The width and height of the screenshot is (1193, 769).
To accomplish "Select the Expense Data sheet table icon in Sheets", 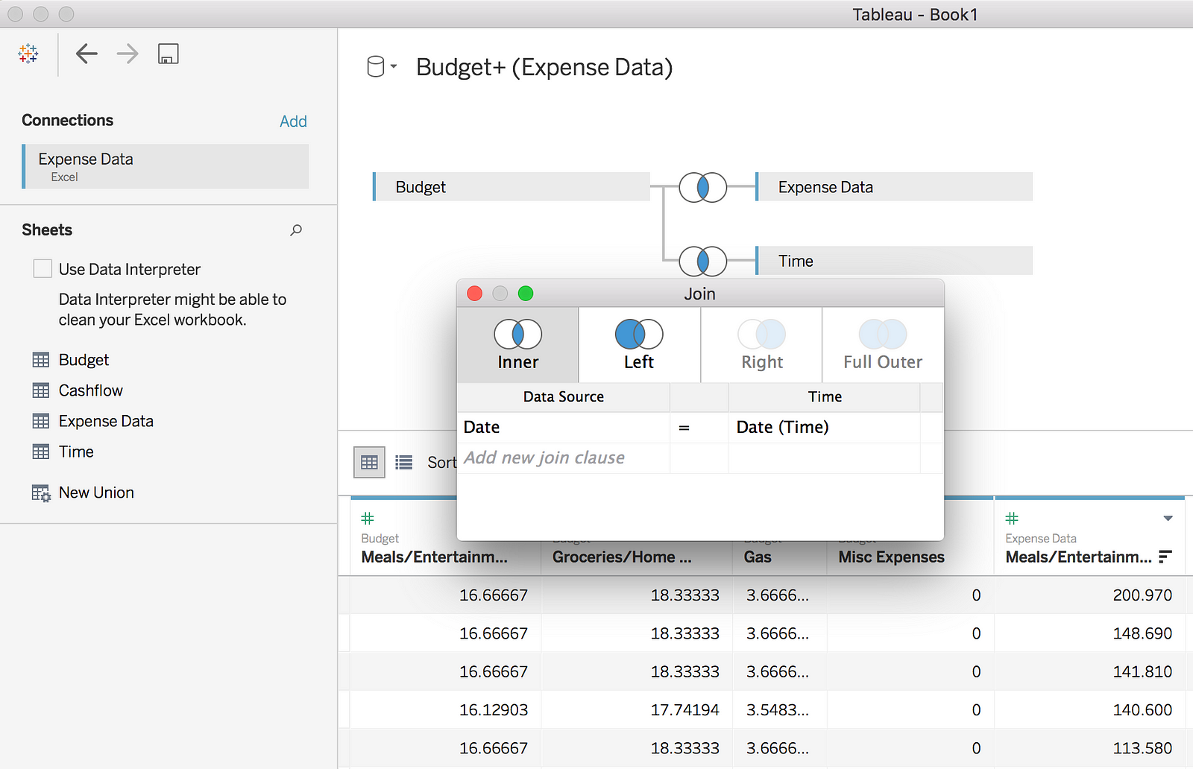I will [x=41, y=421].
